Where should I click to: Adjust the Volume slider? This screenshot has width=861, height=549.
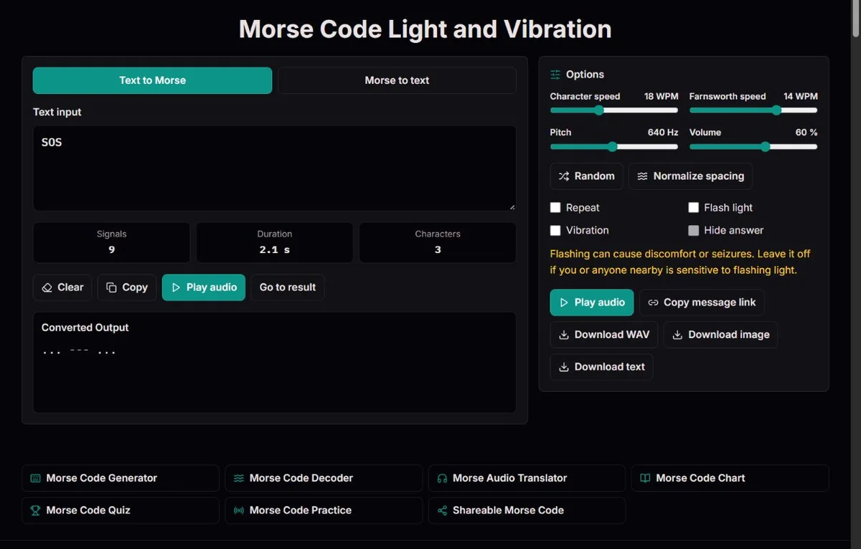click(753, 146)
